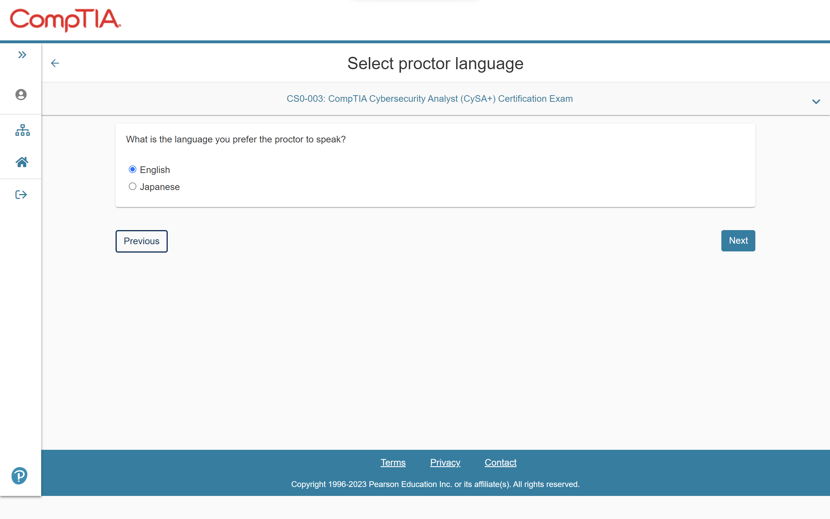Expand the sidebar with the double-chevron icon

pyautogui.click(x=22, y=55)
